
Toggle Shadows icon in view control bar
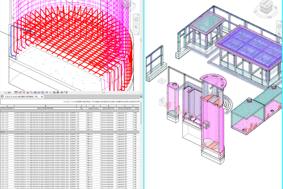28,92
